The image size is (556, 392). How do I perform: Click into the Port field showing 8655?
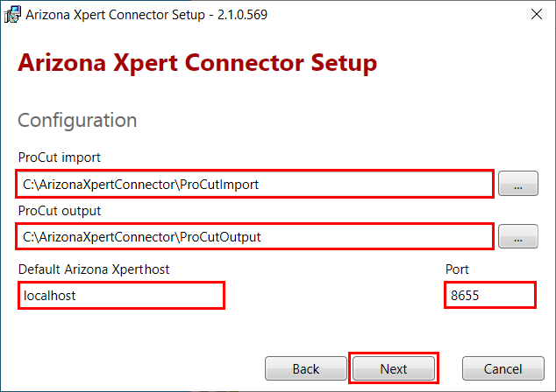(x=490, y=295)
